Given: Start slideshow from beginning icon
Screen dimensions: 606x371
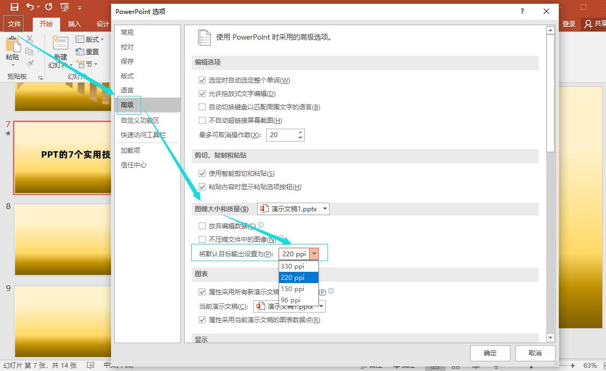Looking at the screenshot, I should pos(65,7).
